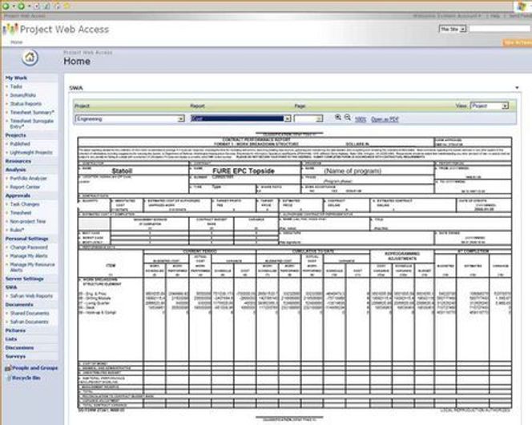Click the 100% zoom link
Image resolution: width=532 pixels, height=425 pixels.
(x=361, y=119)
